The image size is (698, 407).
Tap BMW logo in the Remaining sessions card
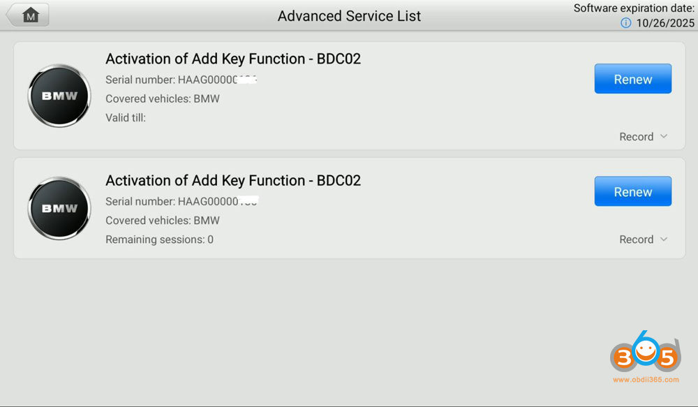click(x=59, y=208)
